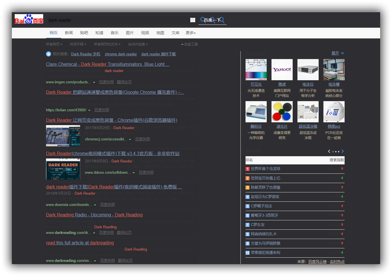The image size is (392, 276).
Task: Open the arrow menu beside www.ddooo.com URL
Action: click(134, 173)
